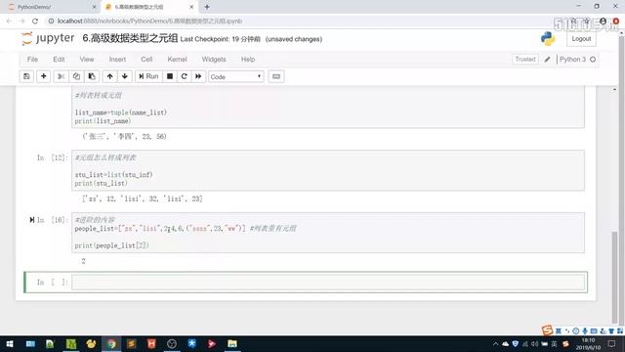Screen dimensions: 625x352
Task: Click the page vertical scrollbar thumb
Action: click(x=614, y=278)
